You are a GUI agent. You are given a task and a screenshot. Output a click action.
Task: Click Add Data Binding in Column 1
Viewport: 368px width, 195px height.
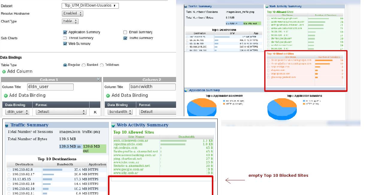pyautogui.click(x=27, y=95)
